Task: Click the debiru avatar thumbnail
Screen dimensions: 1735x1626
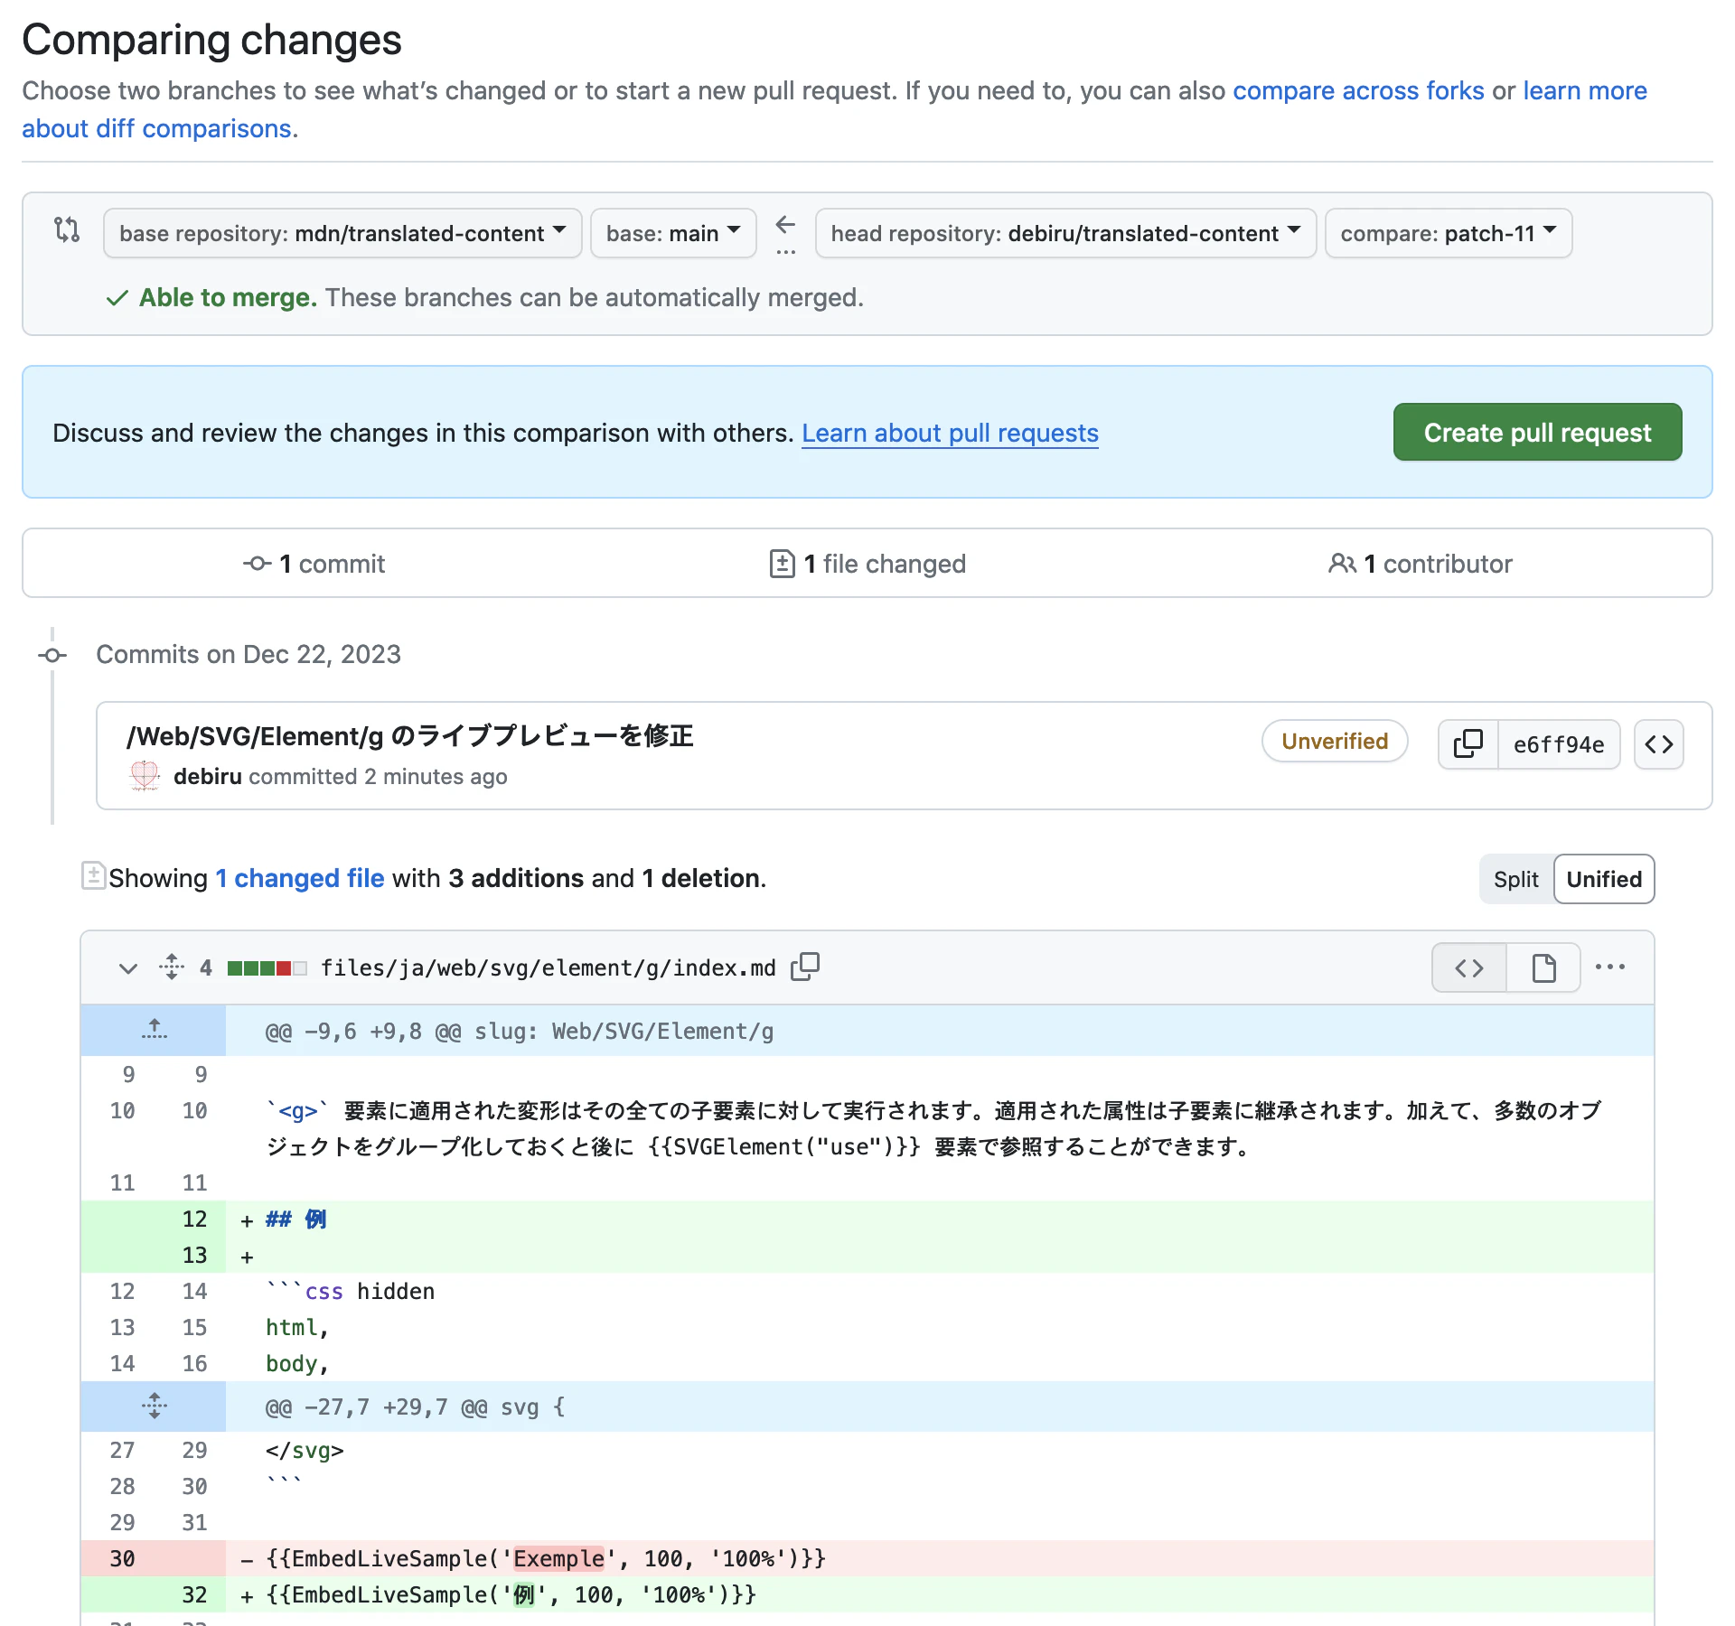Action: tap(145, 776)
